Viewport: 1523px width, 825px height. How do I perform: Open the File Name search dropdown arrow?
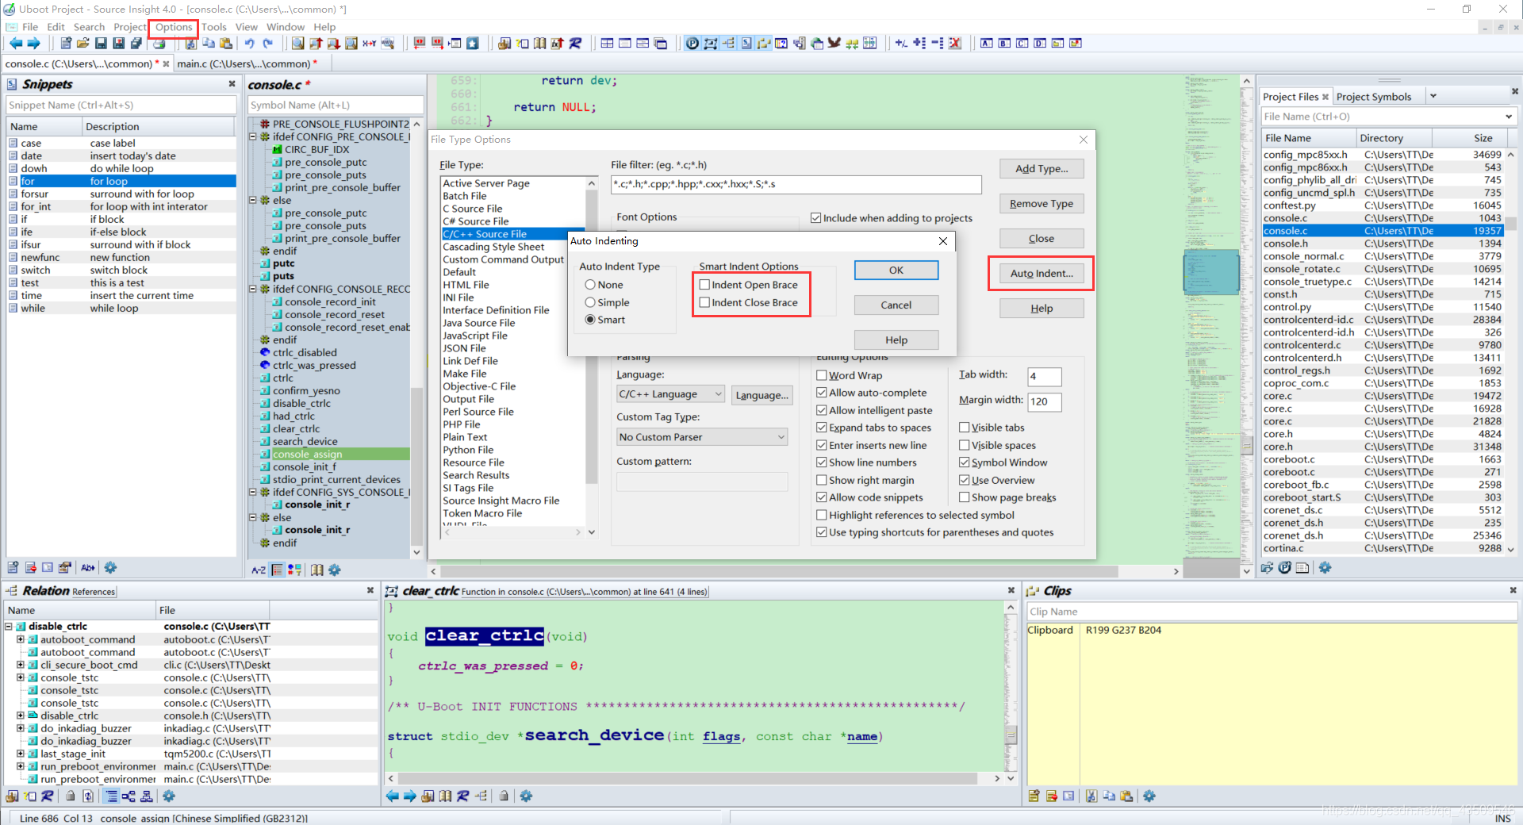(x=1508, y=117)
